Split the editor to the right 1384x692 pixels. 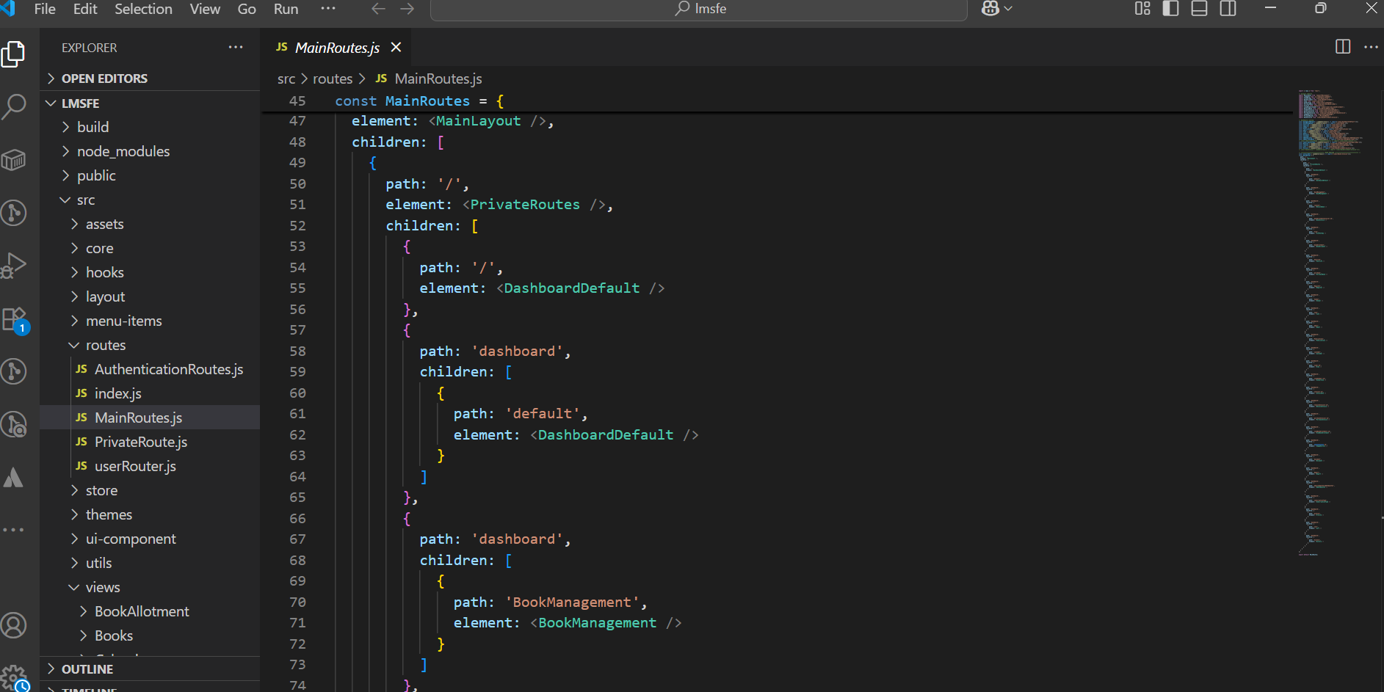1342,47
